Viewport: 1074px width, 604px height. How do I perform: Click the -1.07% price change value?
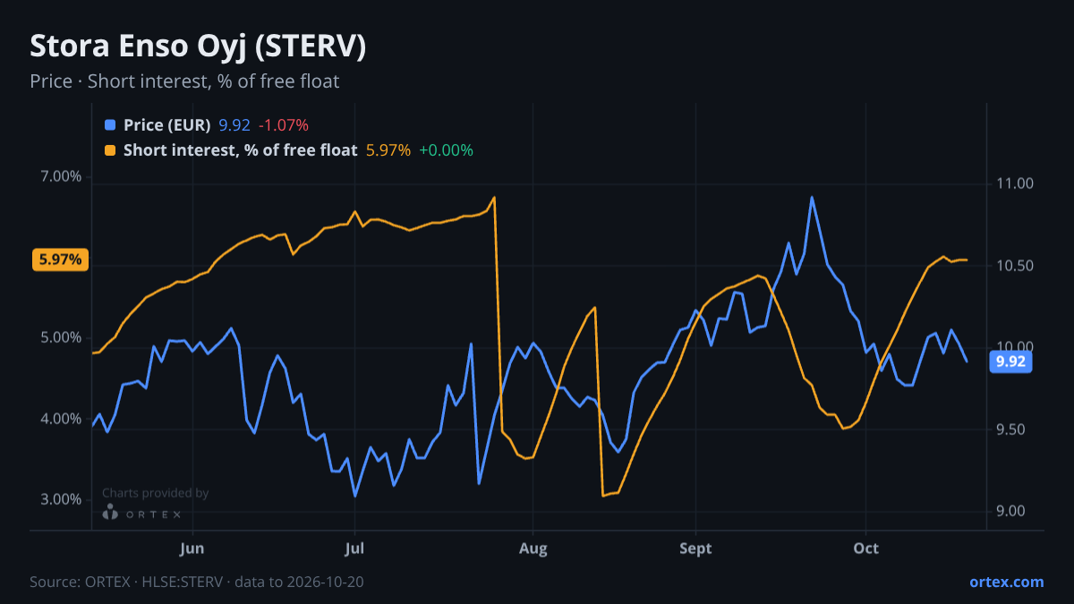click(284, 125)
